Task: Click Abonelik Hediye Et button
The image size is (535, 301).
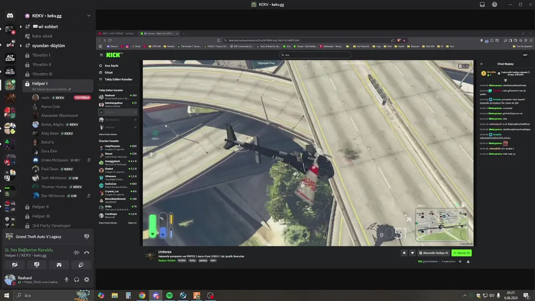Action: coord(434,253)
